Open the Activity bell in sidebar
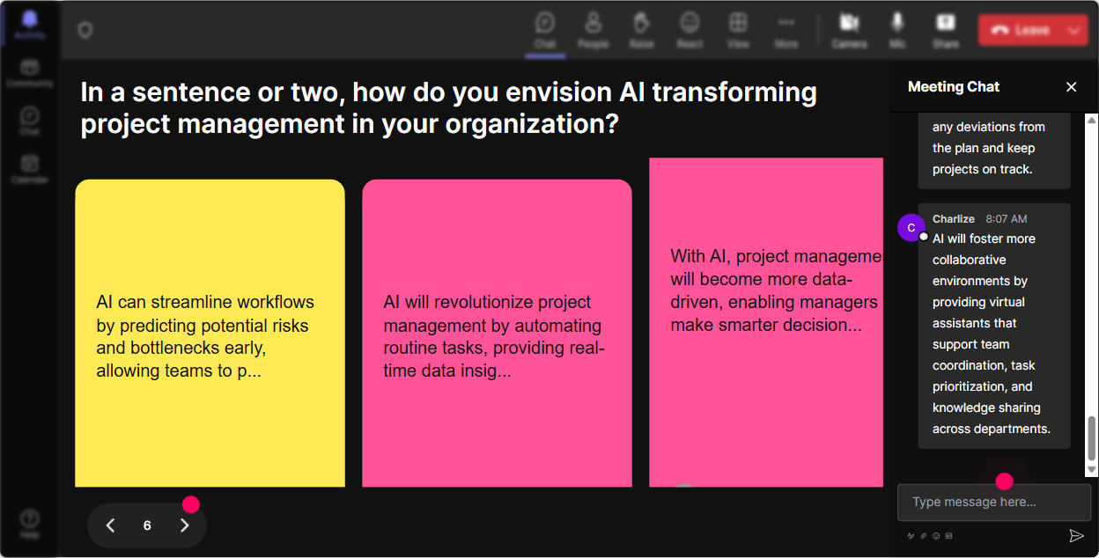 pyautogui.click(x=30, y=25)
